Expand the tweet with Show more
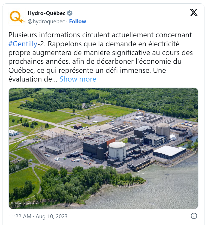208x225 pixels. click(78, 79)
